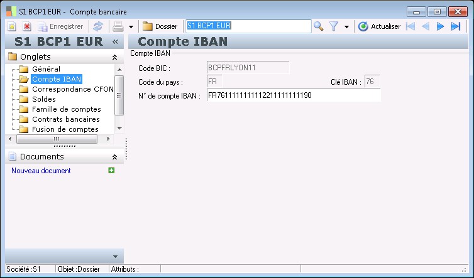Click the printer icon

point(118,26)
